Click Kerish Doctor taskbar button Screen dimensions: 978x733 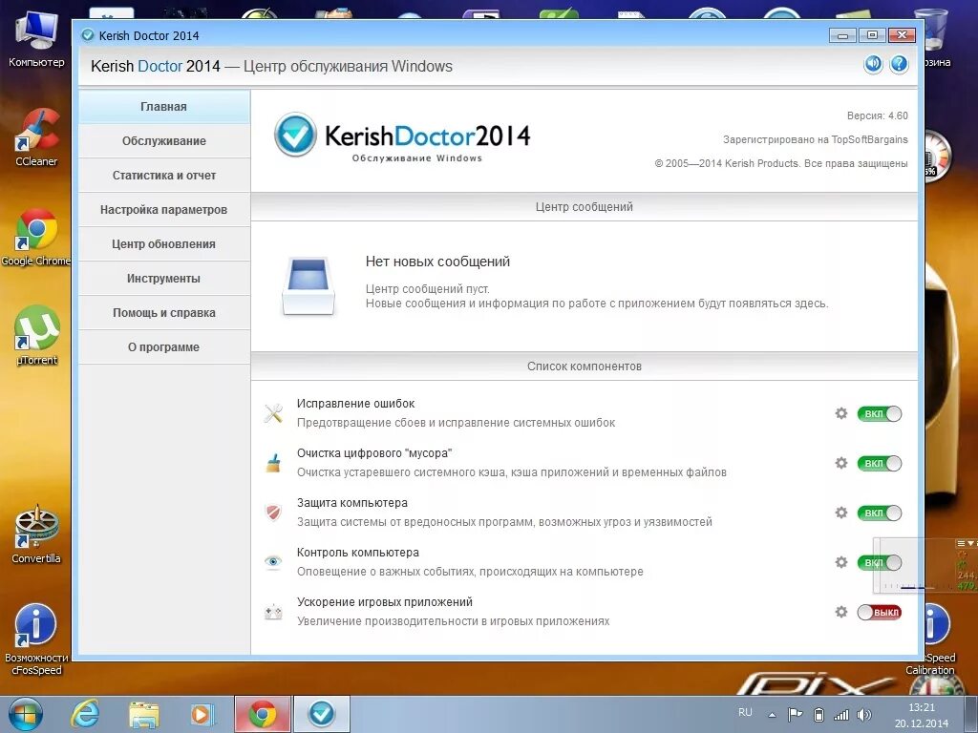click(x=321, y=714)
